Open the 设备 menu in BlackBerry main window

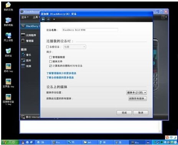[x=25, y=17]
